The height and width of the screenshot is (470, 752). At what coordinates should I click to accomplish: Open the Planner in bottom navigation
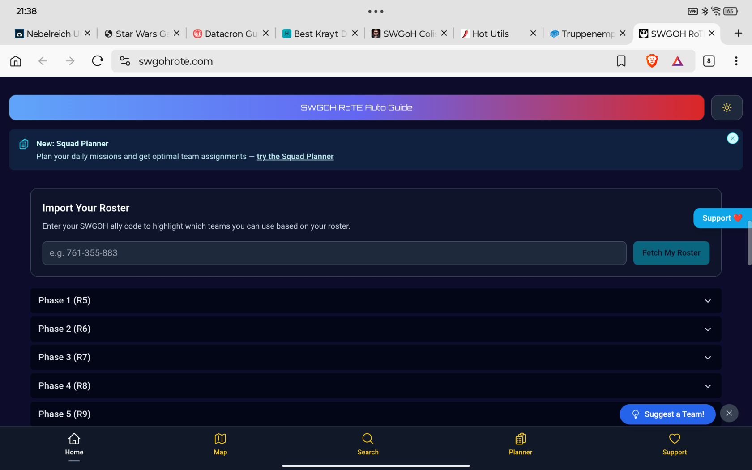click(x=521, y=444)
